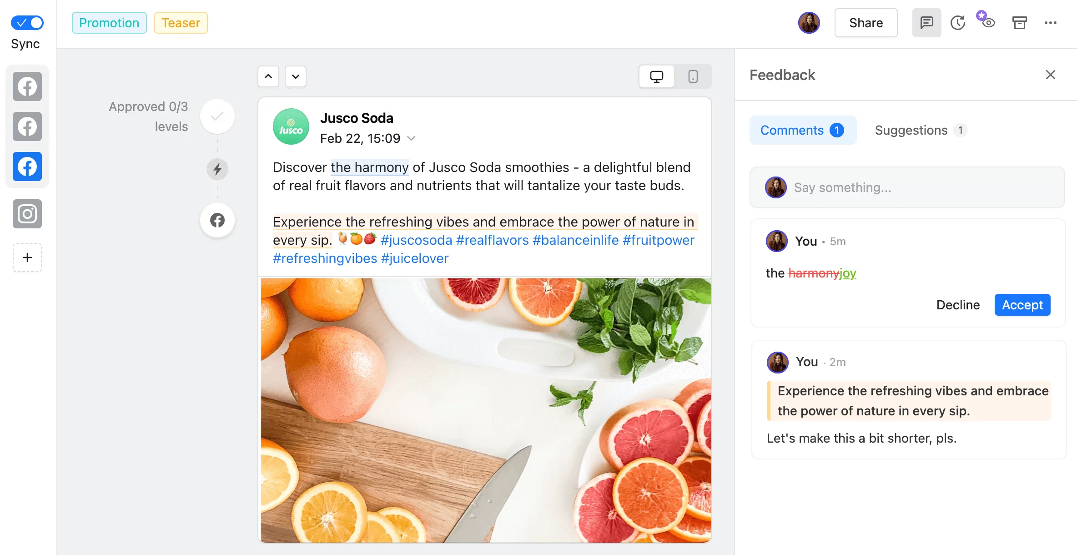
Task: Click the desktop preview mode icon
Action: tap(657, 76)
